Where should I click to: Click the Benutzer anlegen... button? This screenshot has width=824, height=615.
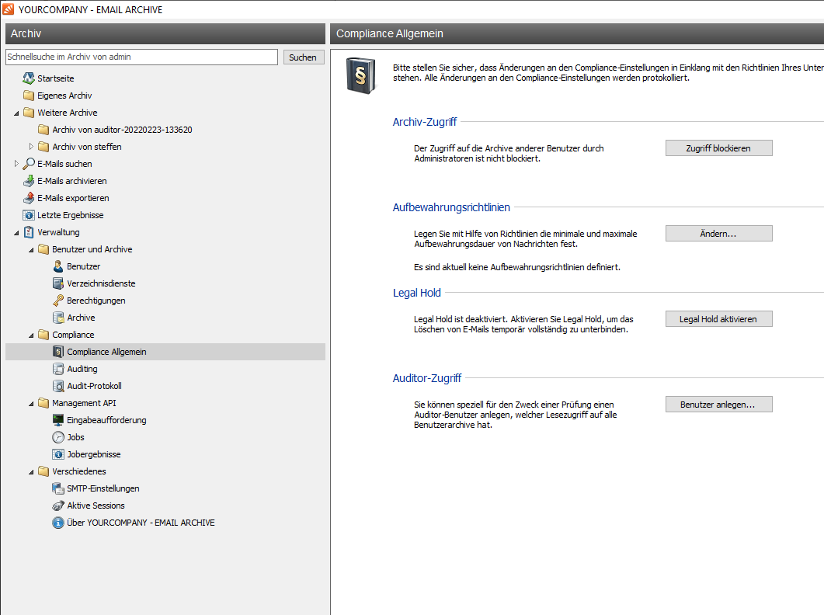(x=718, y=405)
